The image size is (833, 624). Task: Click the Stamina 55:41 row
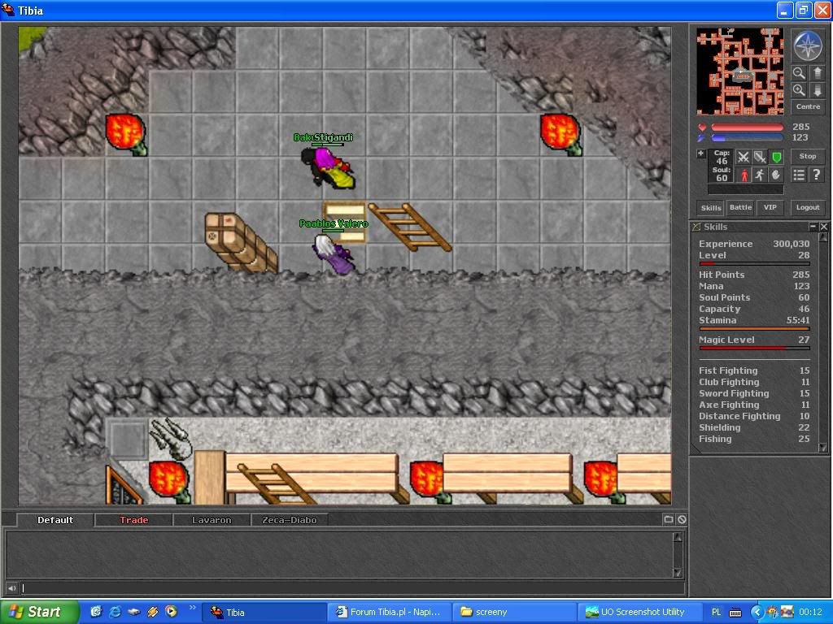754,320
